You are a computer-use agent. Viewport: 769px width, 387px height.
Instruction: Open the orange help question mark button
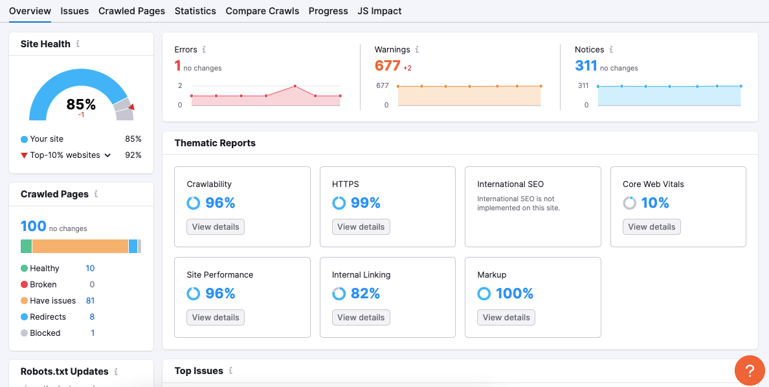click(750, 371)
